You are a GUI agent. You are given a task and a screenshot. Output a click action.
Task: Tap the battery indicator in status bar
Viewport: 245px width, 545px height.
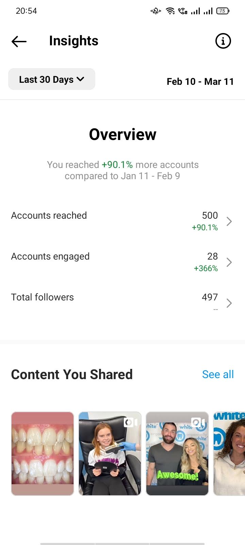tap(223, 11)
